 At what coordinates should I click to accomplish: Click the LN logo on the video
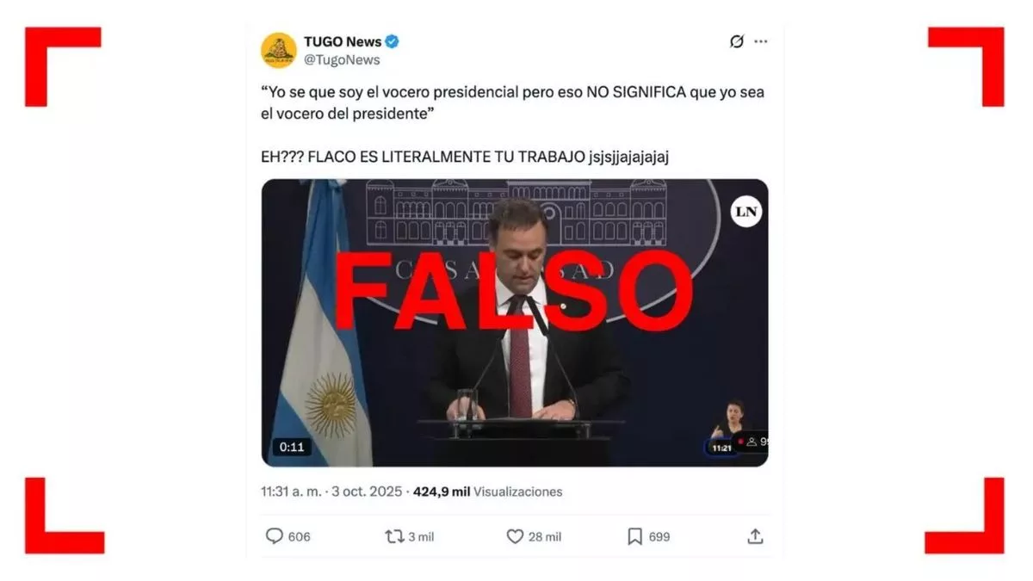tap(746, 212)
